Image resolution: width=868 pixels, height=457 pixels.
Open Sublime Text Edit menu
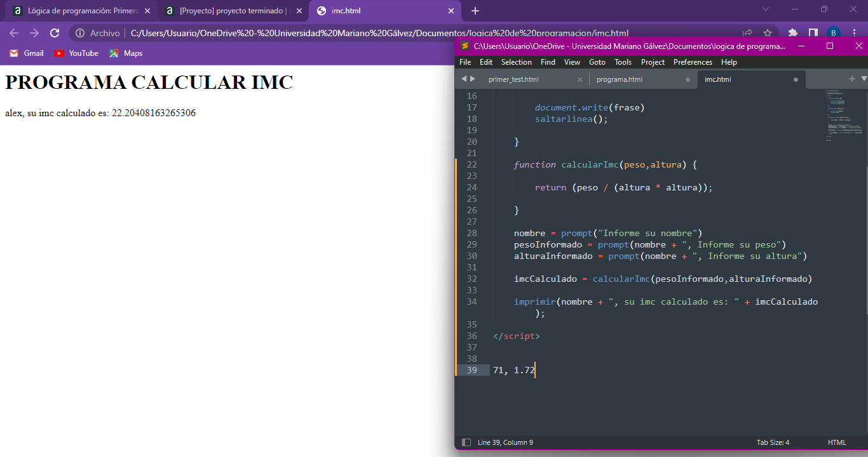[486, 62]
